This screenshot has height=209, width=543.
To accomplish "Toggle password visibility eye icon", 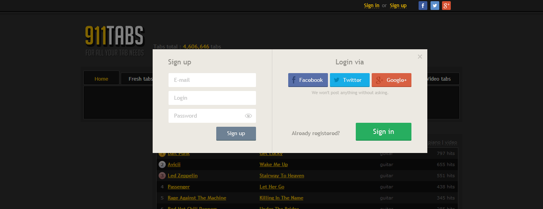I will [x=248, y=116].
